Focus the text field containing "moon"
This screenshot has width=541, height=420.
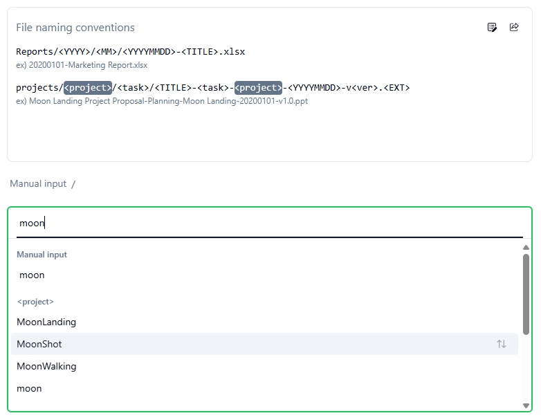click(x=269, y=223)
